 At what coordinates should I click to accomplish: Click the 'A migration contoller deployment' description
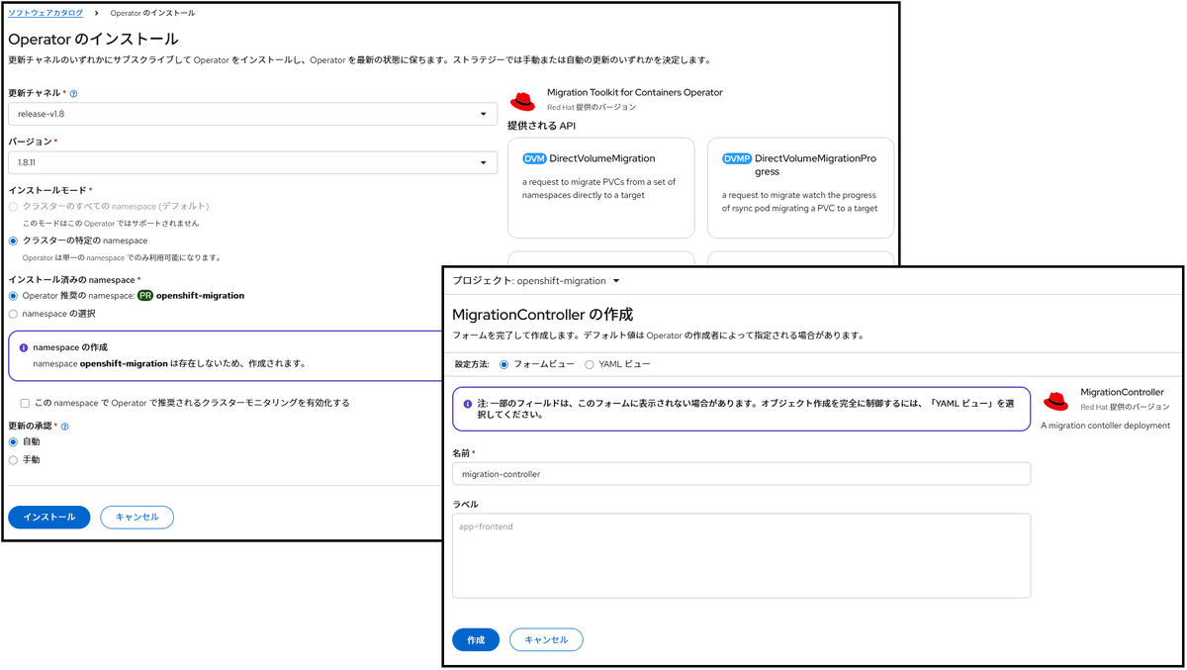[x=1105, y=426]
